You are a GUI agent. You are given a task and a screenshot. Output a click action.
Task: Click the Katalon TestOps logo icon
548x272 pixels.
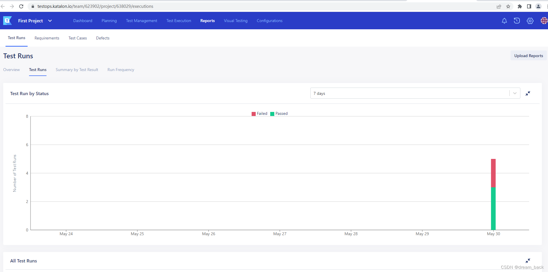8,21
